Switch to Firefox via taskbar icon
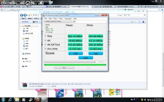 pyautogui.click(x=37, y=100)
